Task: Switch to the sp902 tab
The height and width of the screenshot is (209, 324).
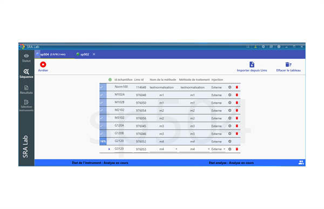Action: [x=83, y=54]
